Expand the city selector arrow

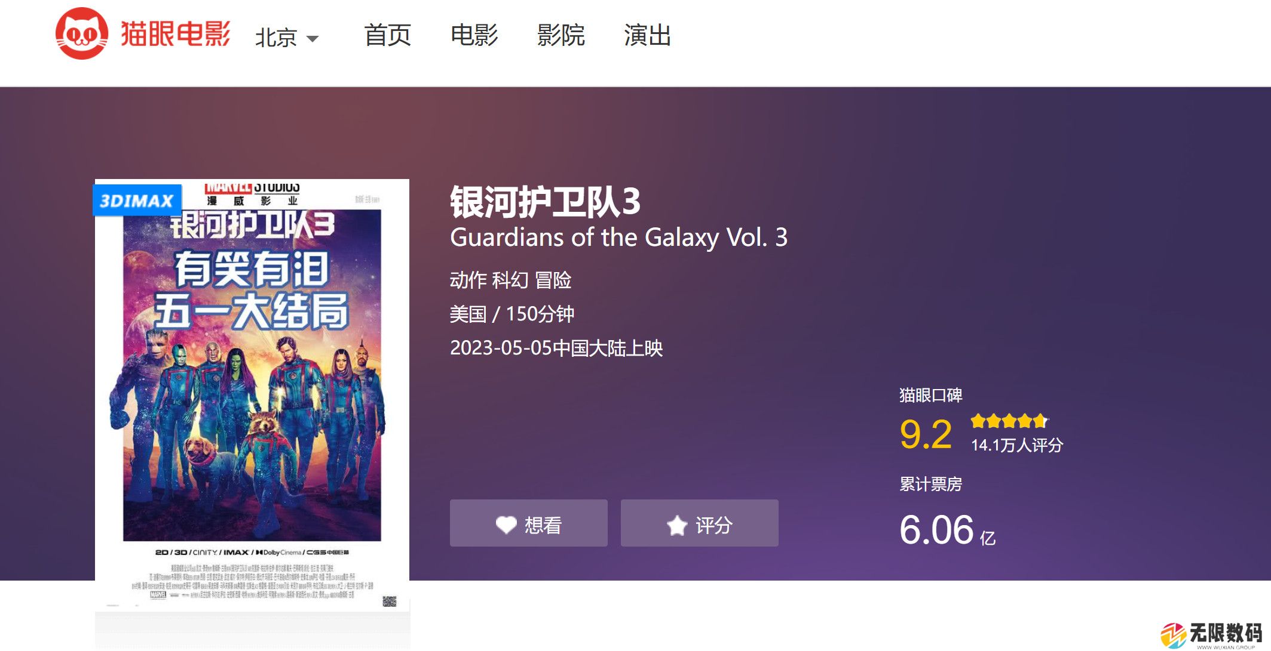(313, 39)
